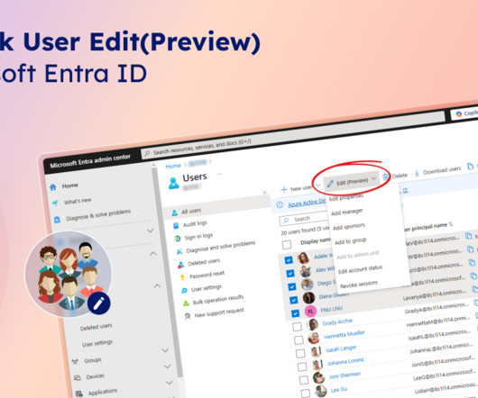The height and width of the screenshot is (398, 478).
Task: Click the Search box above users list
Action: coord(303,219)
